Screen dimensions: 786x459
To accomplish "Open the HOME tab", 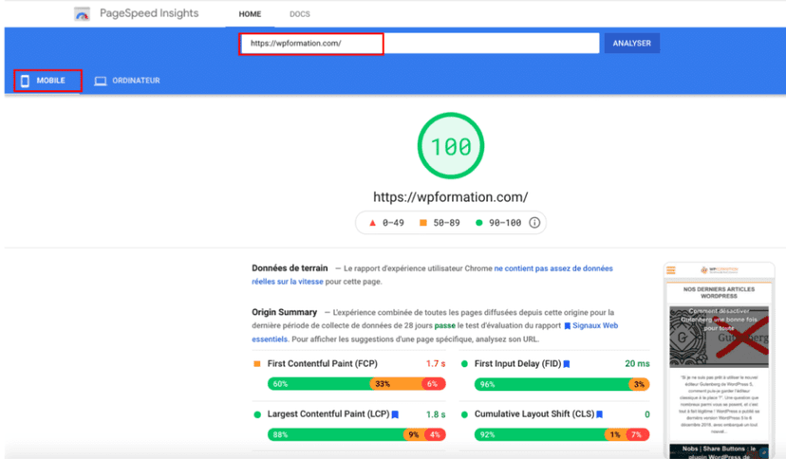I will (250, 14).
